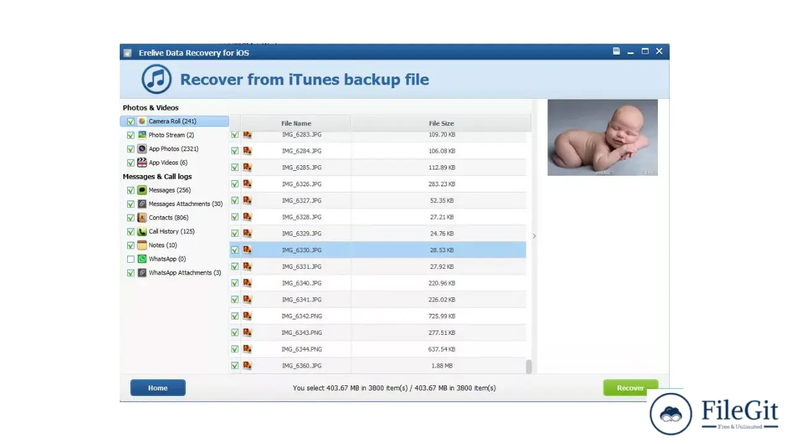Select file name IMG_6344.PNG
Viewport: 790px width, 444px height.
(x=302, y=349)
